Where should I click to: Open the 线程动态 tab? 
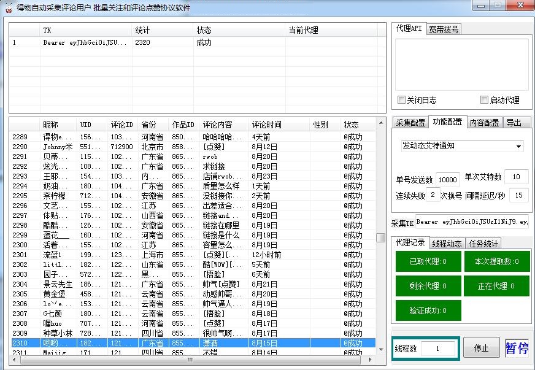coord(446,244)
